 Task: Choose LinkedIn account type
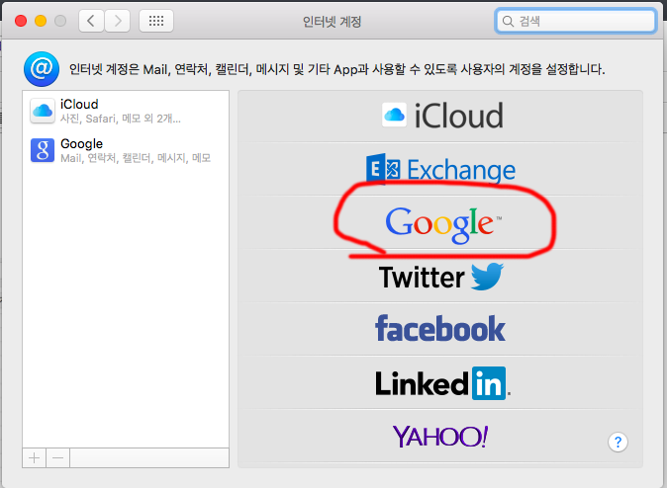click(x=440, y=382)
